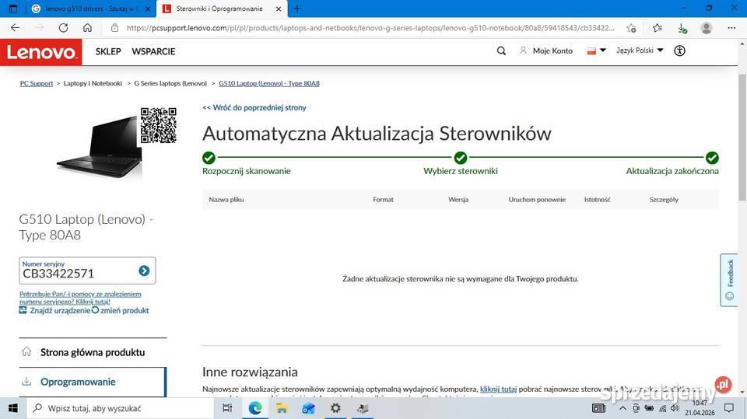
Task: Open the tab actions menu icon
Action: click(13, 9)
